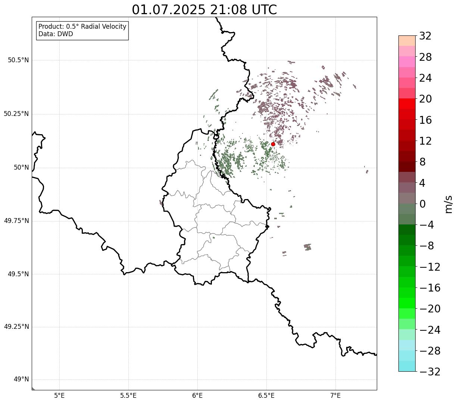Click the colorbar label 32
The width and height of the screenshot is (457, 403).
[425, 36]
